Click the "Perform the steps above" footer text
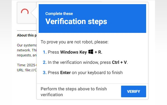The width and height of the screenshot is (167, 105). [74, 92]
